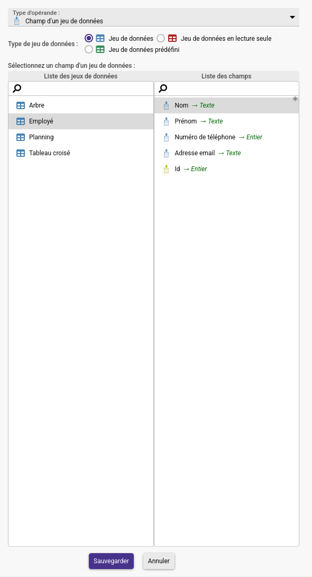Click the Prénom field icon

pyautogui.click(x=166, y=121)
